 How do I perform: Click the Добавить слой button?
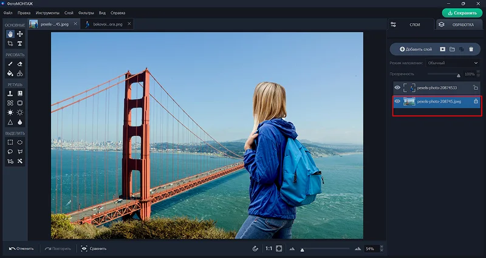[416, 49]
